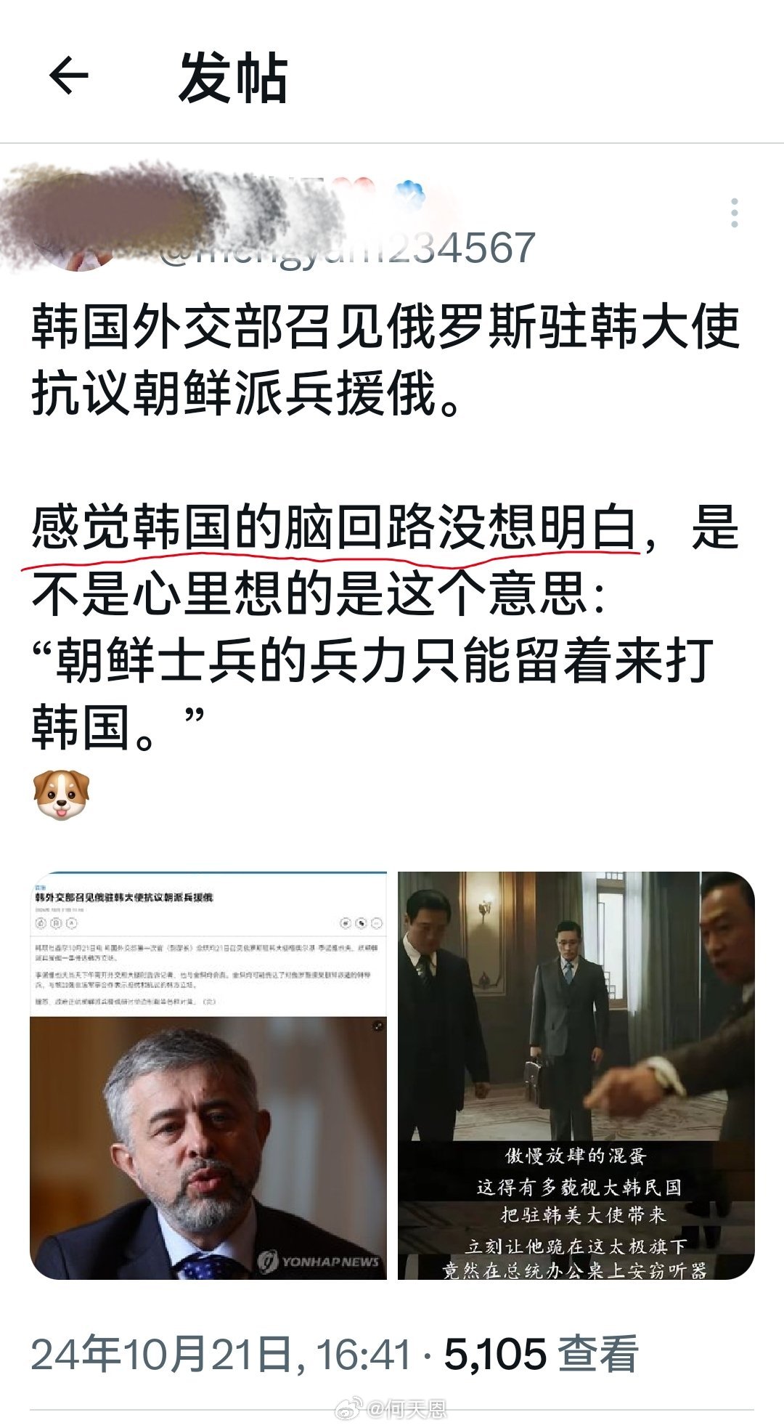Tap the expand icon on the ambassador photo

pos(377,1026)
